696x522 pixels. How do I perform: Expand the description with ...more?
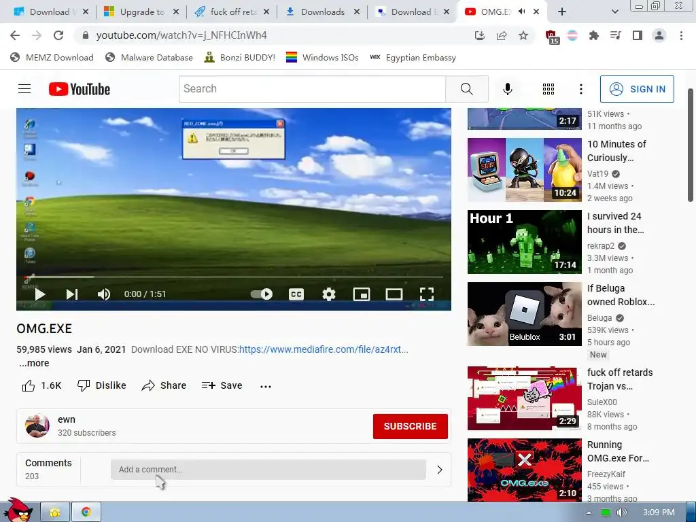[34, 363]
